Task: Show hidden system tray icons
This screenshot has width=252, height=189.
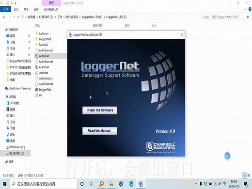Action: [x=196, y=184]
